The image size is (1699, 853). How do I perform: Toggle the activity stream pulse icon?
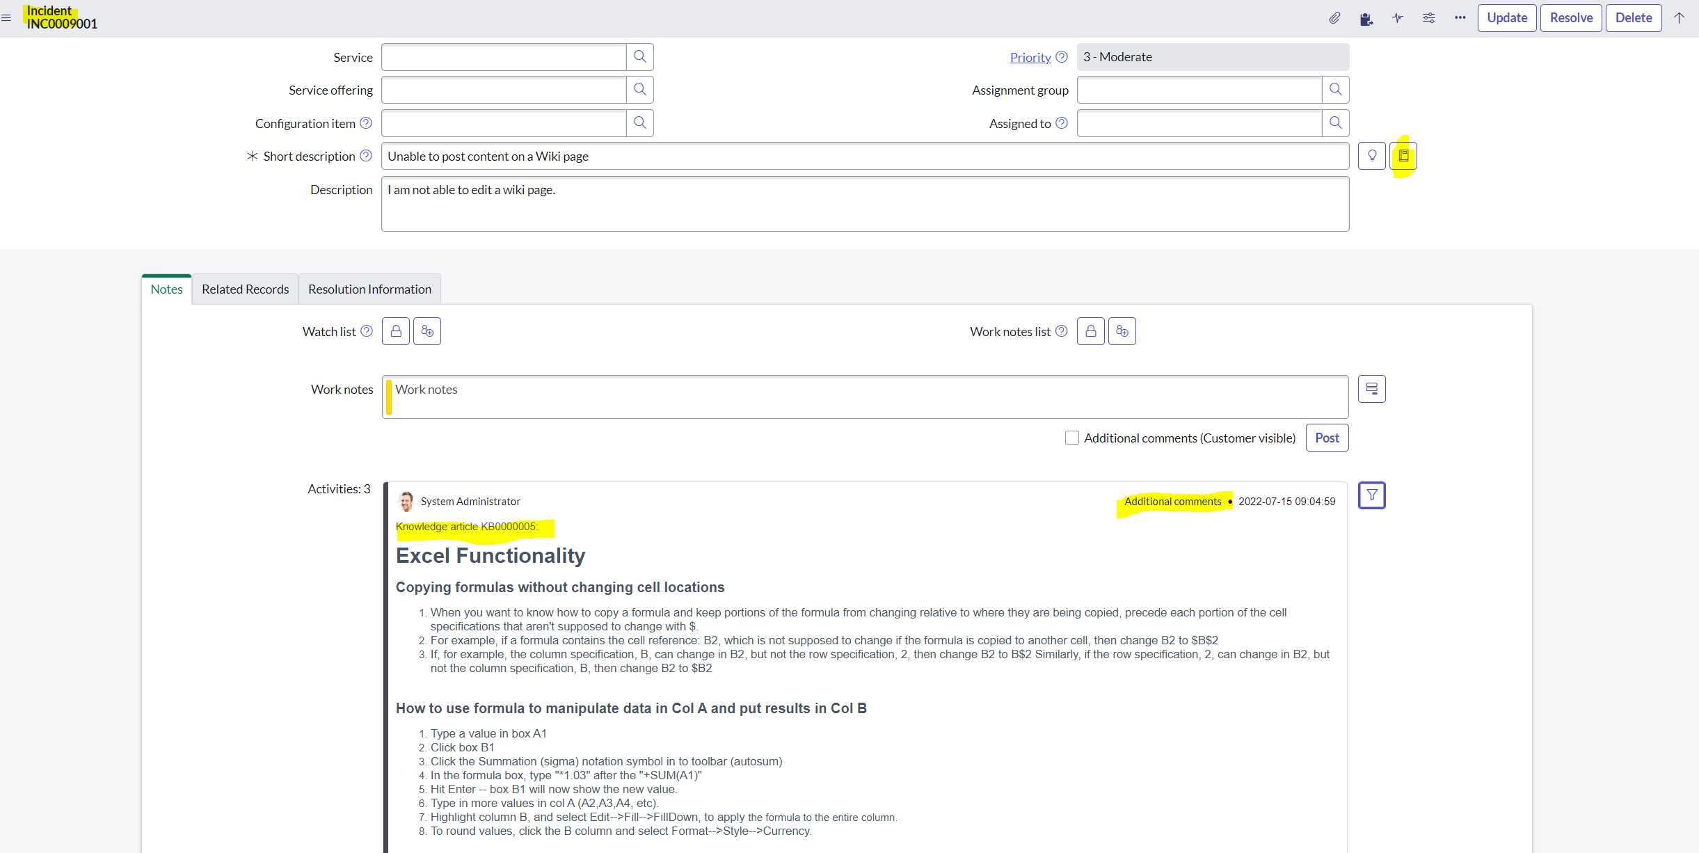click(x=1398, y=18)
